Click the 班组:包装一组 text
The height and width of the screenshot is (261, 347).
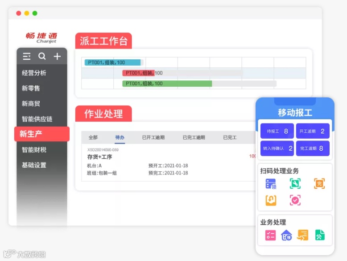tap(102, 173)
